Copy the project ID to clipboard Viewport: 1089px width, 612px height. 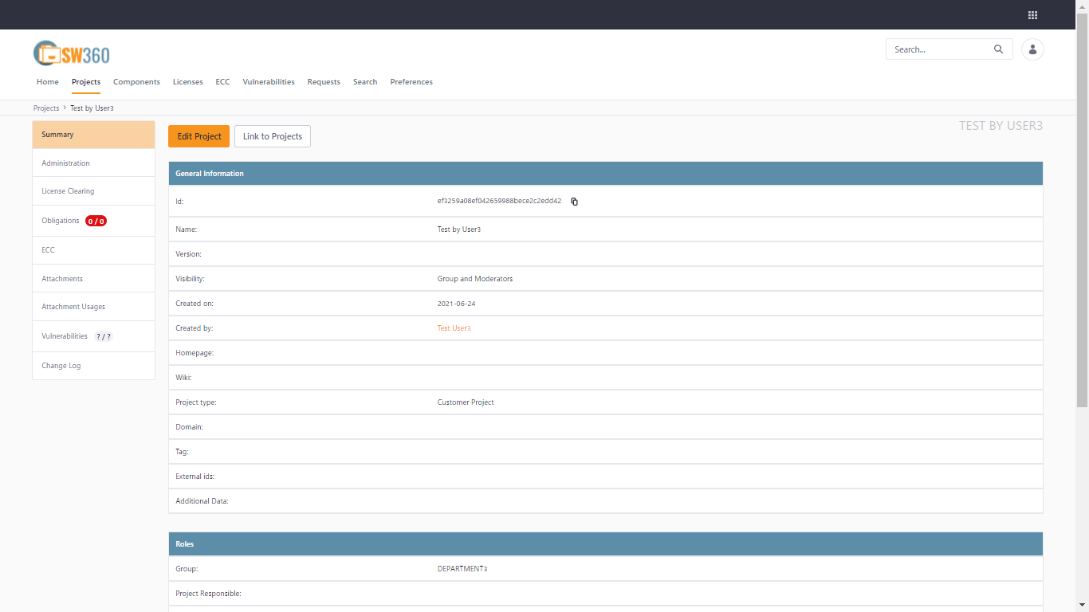point(575,202)
